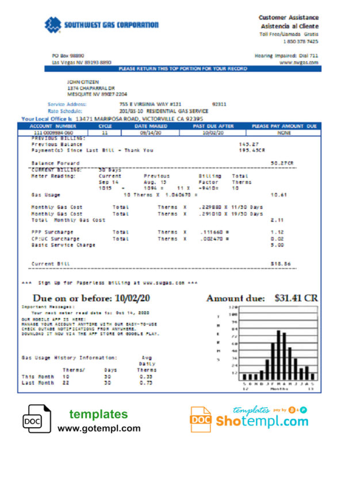Screen dimensions: 345x479
Task: Click the This Month usage row
Action: click(87, 377)
